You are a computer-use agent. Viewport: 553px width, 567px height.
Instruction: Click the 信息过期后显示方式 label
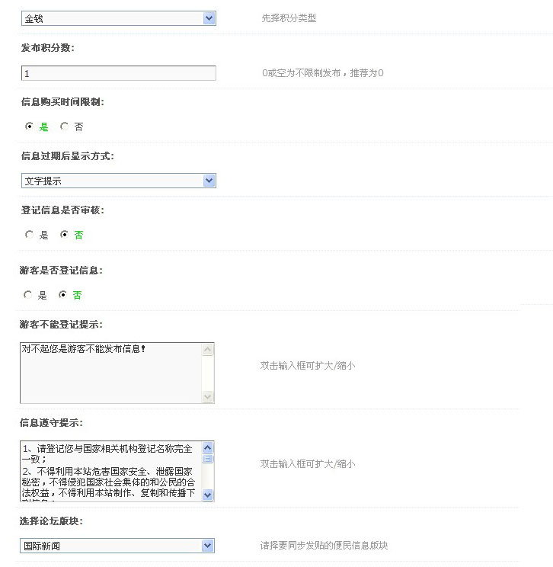tap(67, 156)
